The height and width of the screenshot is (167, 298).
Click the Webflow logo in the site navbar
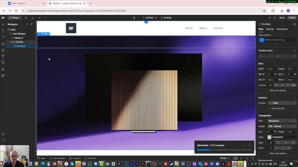point(71,28)
